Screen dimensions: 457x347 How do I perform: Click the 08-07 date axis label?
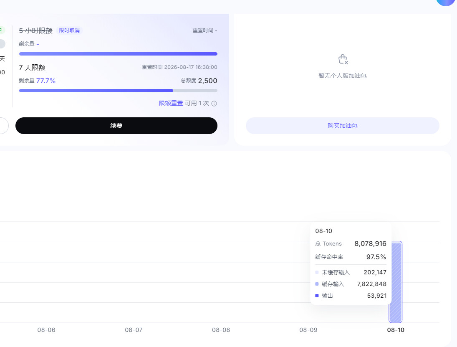point(134,330)
